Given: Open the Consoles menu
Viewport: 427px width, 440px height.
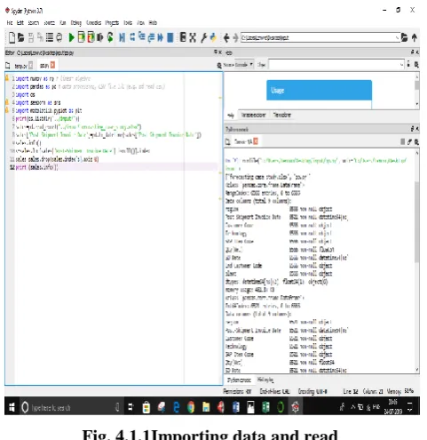Looking at the screenshot, I should click(x=93, y=22).
